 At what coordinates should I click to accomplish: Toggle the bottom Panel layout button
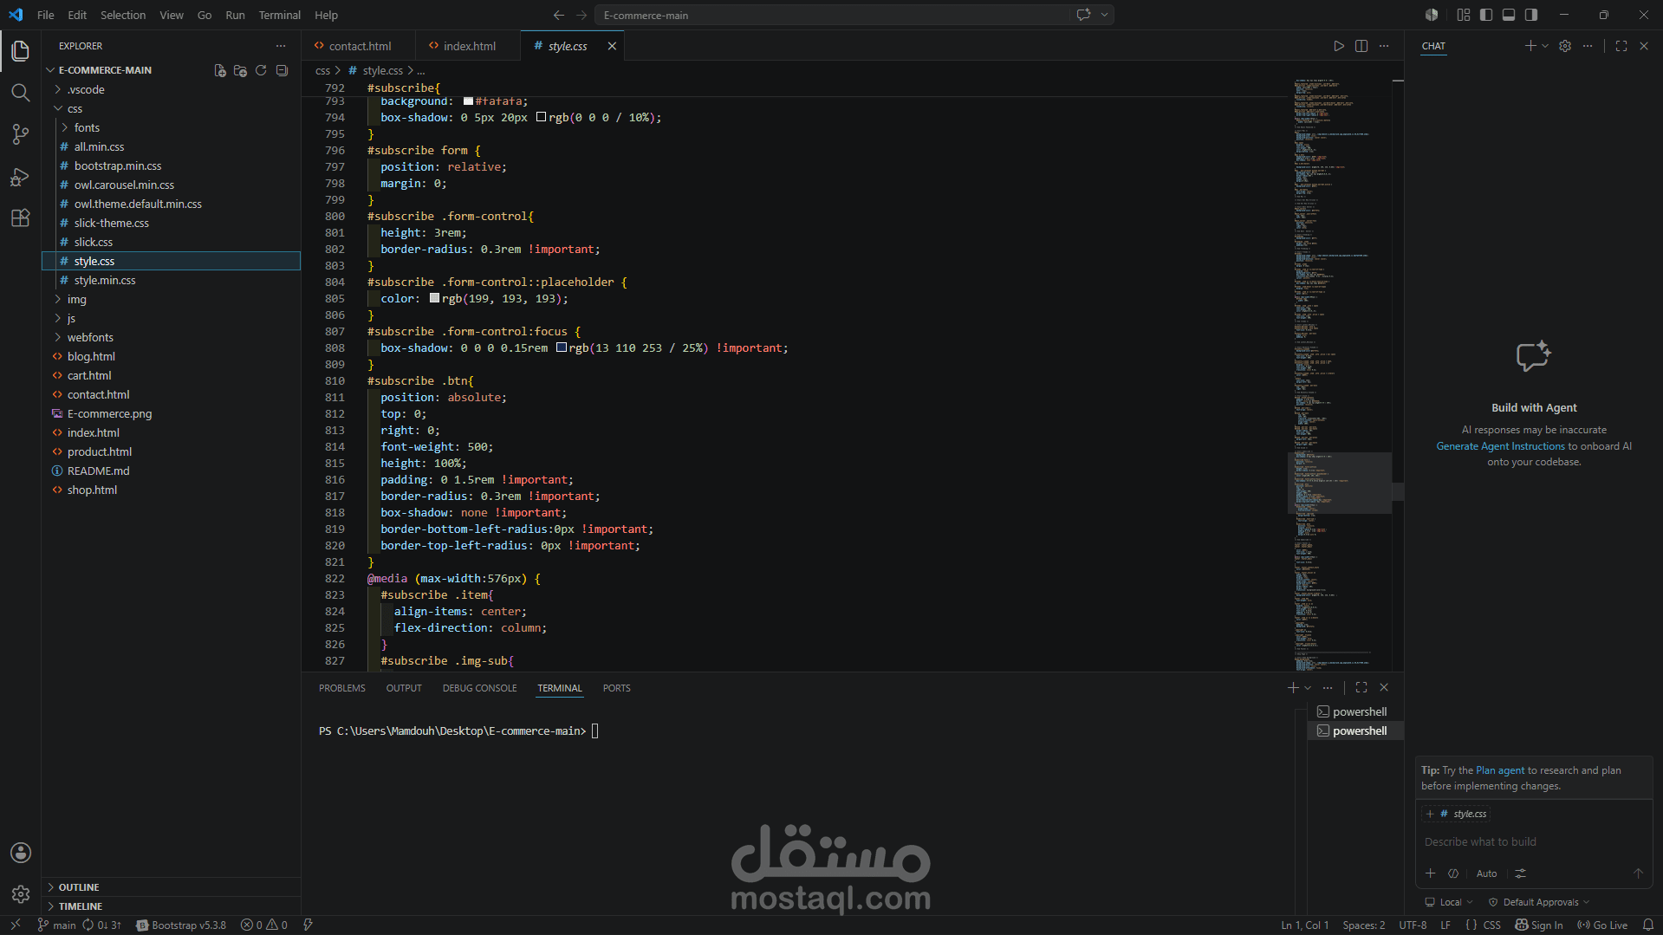[1509, 15]
